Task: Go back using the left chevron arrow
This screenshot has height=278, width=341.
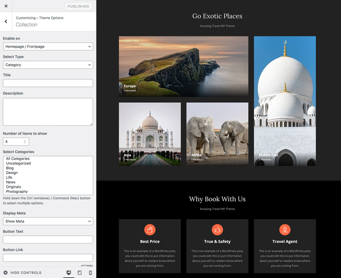Action: [x=6, y=21]
